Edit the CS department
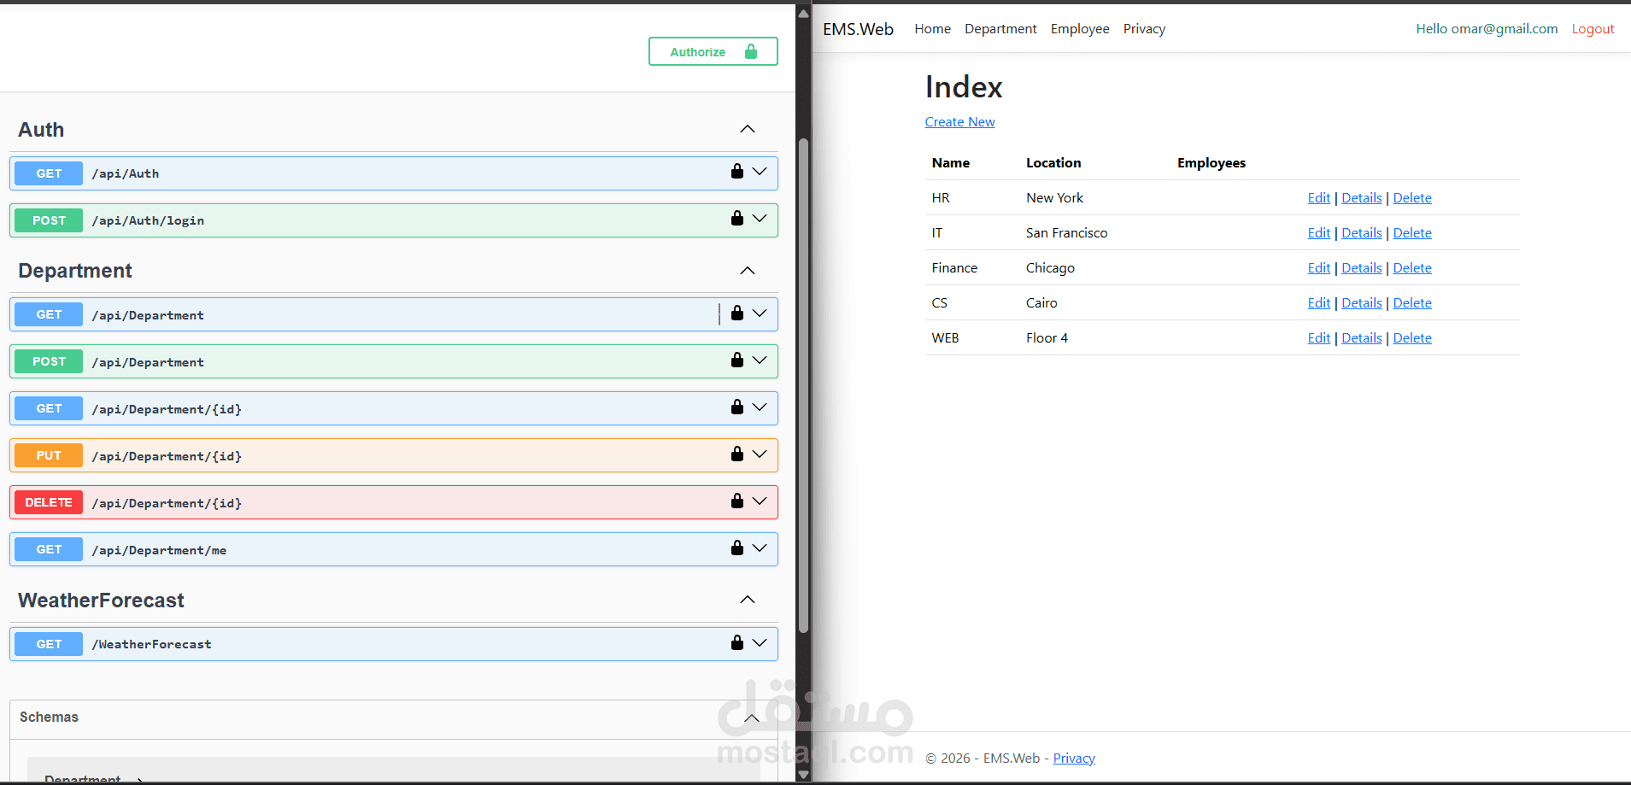 pos(1318,303)
